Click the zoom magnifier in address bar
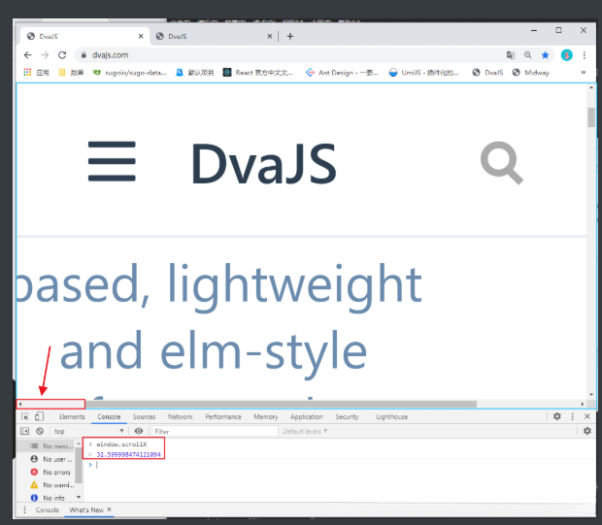 (527, 55)
